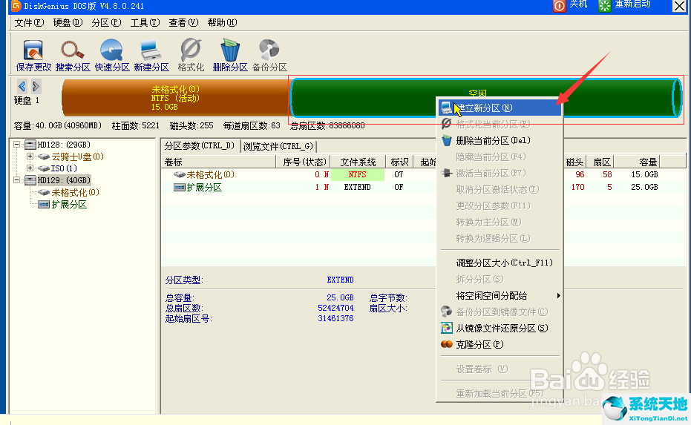Launch the 快速分区 quick partition tool
Image resolution: width=691 pixels, height=425 pixels.
[x=111, y=55]
